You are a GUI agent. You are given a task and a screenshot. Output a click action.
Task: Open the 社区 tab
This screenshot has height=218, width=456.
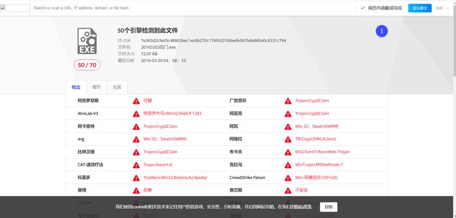117,87
